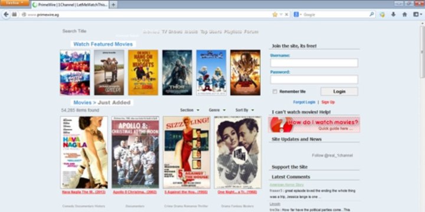Screen dimensions: 425x212
Task: Click Lincoln comment link
Action: 275,204
